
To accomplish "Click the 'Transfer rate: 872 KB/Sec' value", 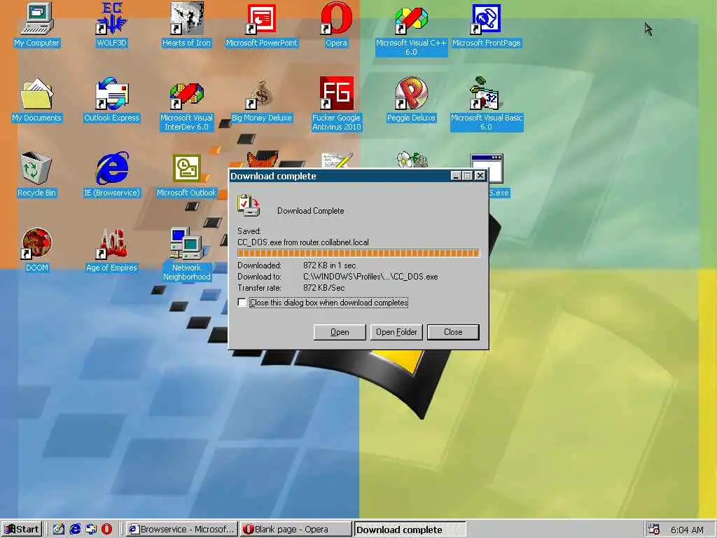I will (x=323, y=288).
